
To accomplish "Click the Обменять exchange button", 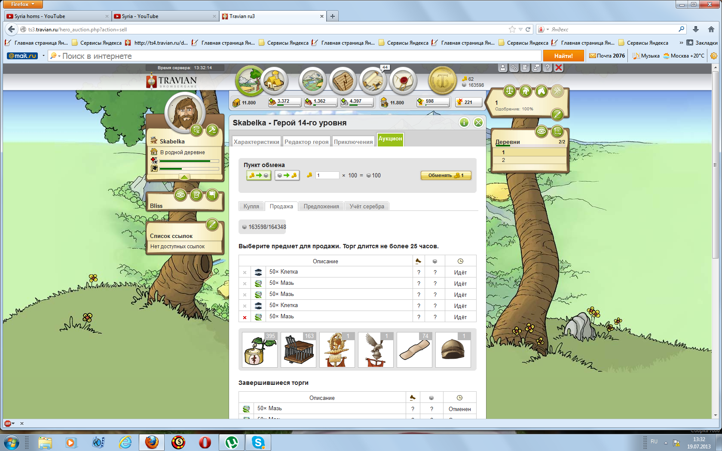I will 446,175.
